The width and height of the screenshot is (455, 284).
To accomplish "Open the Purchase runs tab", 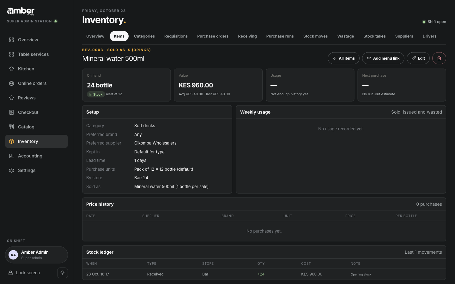I will tap(280, 36).
